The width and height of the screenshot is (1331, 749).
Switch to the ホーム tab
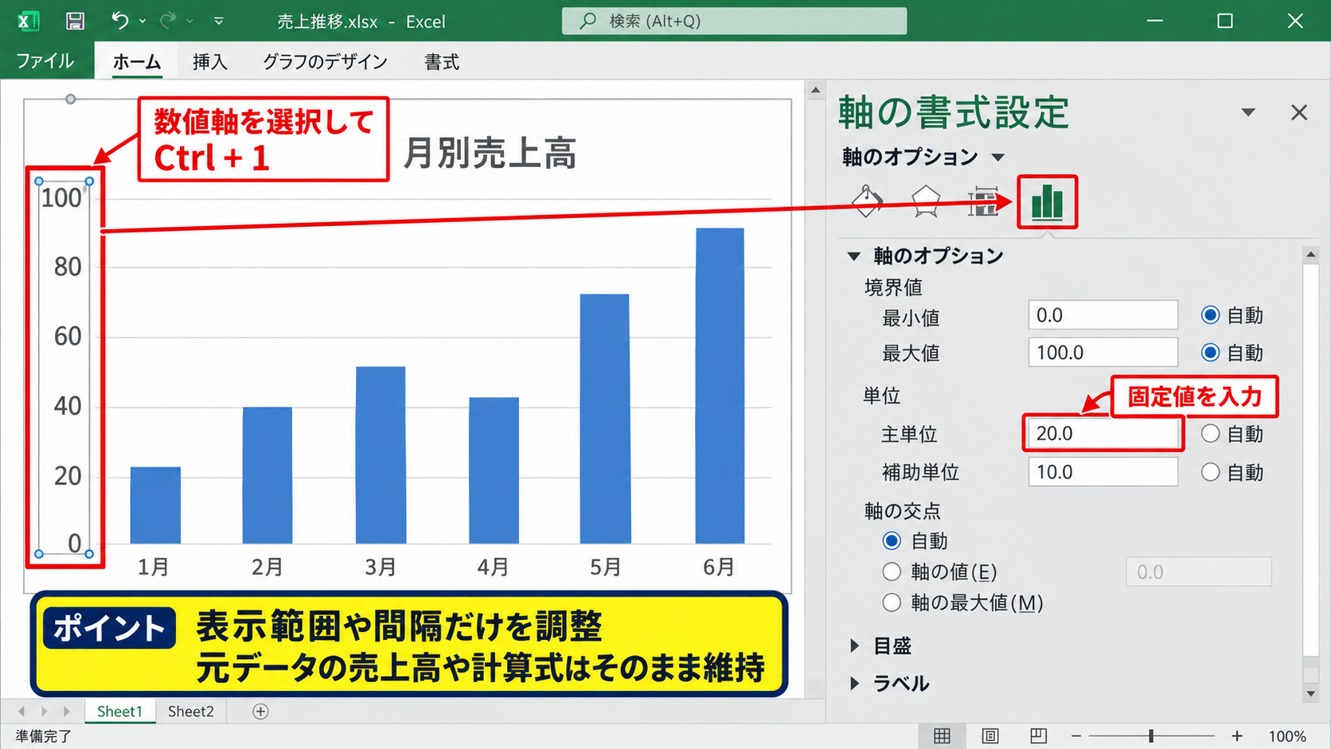click(x=137, y=61)
